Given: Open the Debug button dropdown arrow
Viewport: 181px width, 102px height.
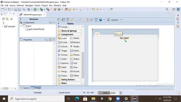Looking at the screenshot, I should click(32, 9).
